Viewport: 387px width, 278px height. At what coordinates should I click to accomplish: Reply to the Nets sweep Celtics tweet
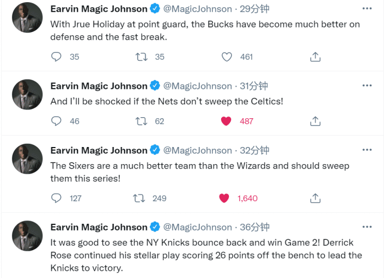[x=56, y=121]
